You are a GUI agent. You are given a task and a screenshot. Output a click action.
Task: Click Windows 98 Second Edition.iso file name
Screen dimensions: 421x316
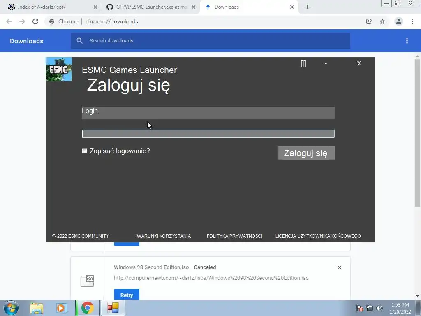[151, 267]
